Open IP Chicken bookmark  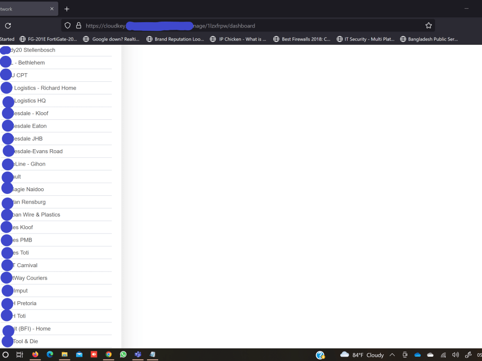coord(238,39)
